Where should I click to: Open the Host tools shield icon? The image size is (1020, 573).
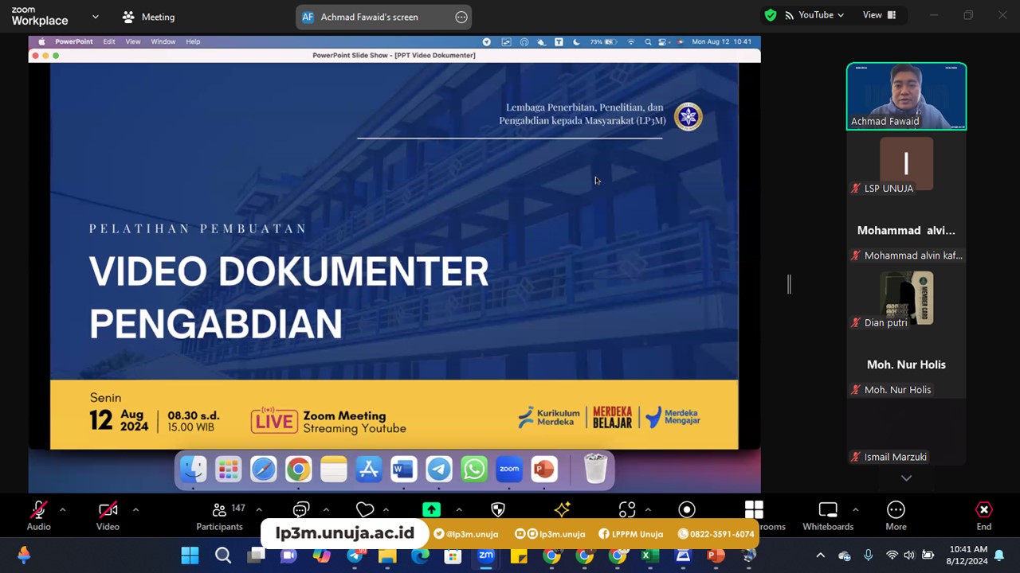point(498,509)
